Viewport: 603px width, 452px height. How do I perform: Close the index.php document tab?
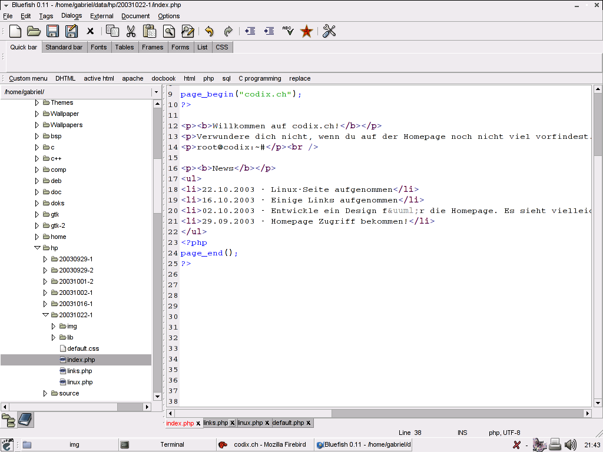pyautogui.click(x=198, y=423)
